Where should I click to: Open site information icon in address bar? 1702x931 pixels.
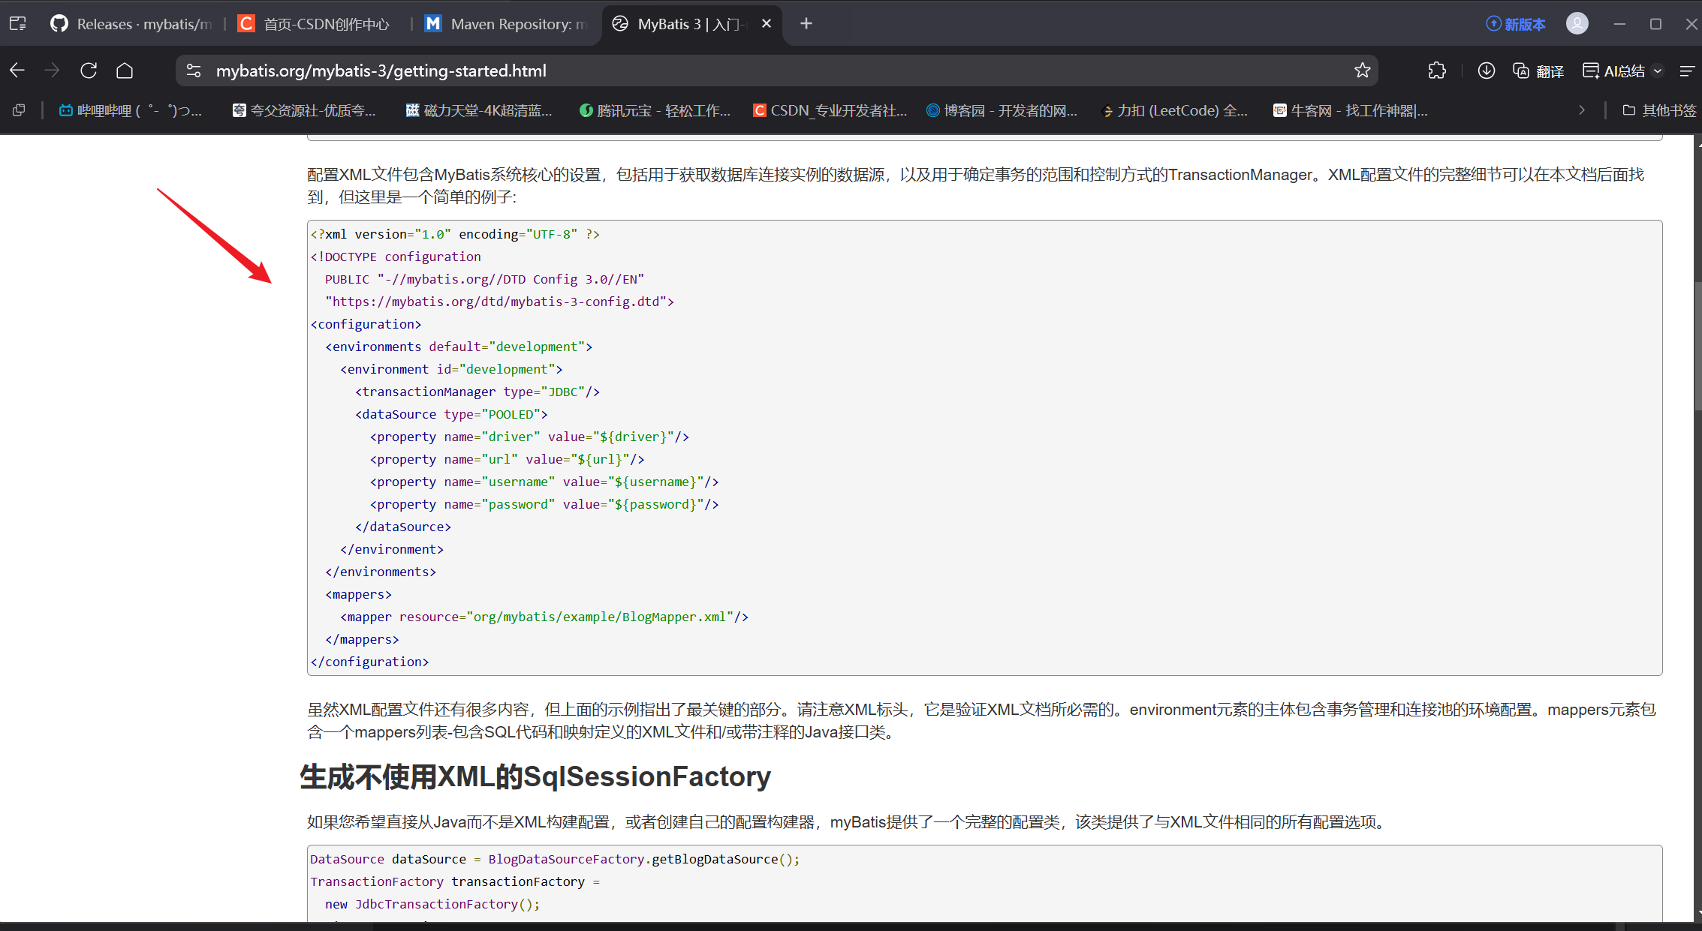194,71
